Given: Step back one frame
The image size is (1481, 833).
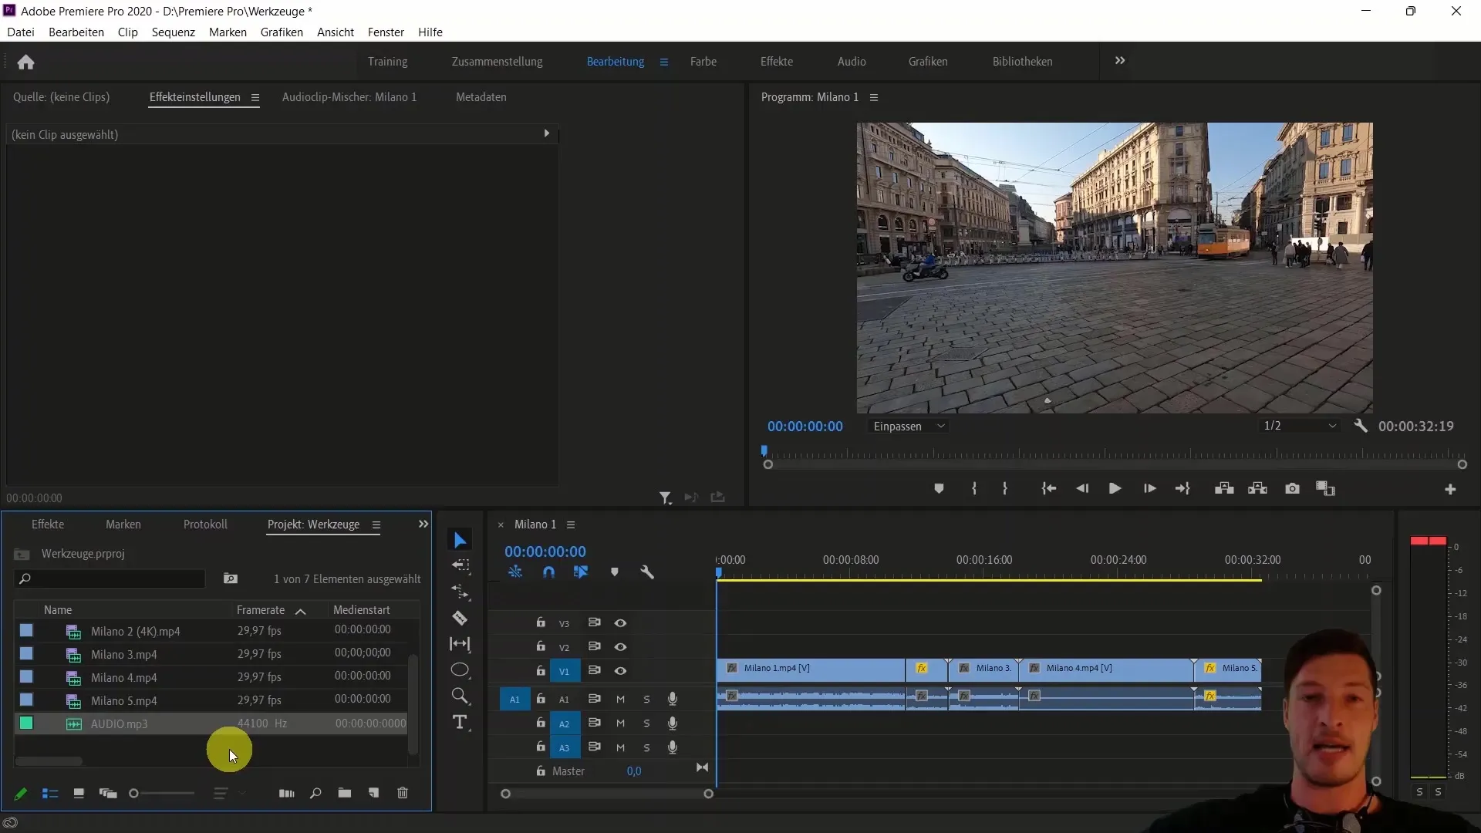Looking at the screenshot, I should tap(1082, 488).
